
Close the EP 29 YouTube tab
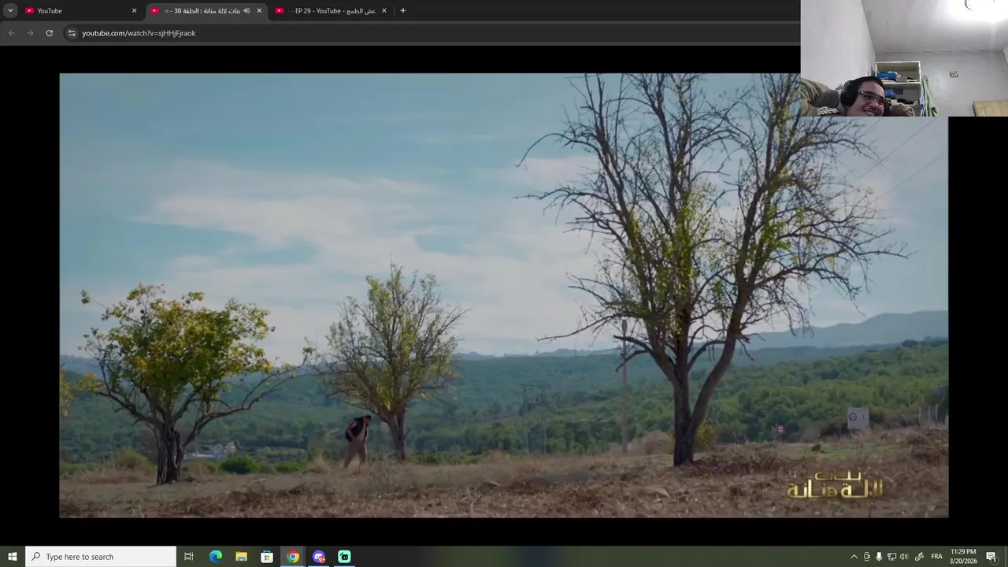[384, 10]
